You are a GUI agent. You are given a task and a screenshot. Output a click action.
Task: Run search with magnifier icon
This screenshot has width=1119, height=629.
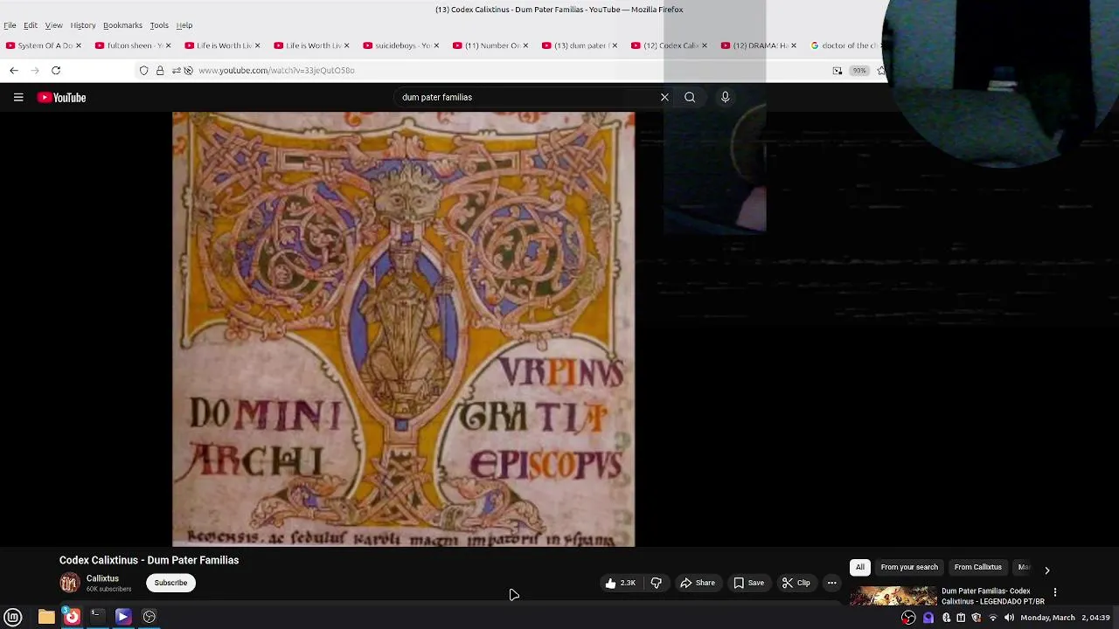(690, 97)
